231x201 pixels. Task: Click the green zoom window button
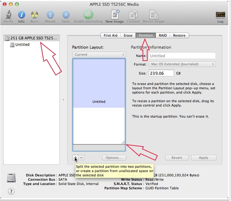(17, 4)
